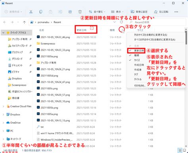Click 背景に設定 set as background
Screen dimensions: 188x153
[139, 12]
